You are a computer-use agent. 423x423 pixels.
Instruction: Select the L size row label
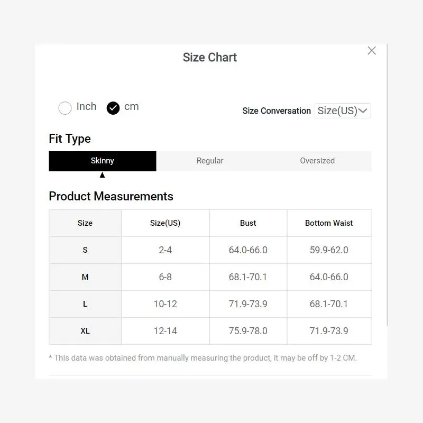coord(85,304)
